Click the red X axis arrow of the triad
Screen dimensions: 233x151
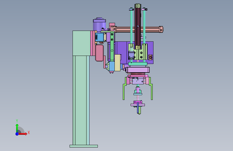click(23, 134)
